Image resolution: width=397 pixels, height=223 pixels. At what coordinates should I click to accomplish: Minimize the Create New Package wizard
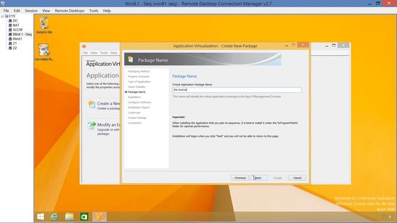(x=287, y=45)
